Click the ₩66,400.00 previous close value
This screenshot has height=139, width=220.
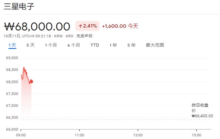(202, 116)
